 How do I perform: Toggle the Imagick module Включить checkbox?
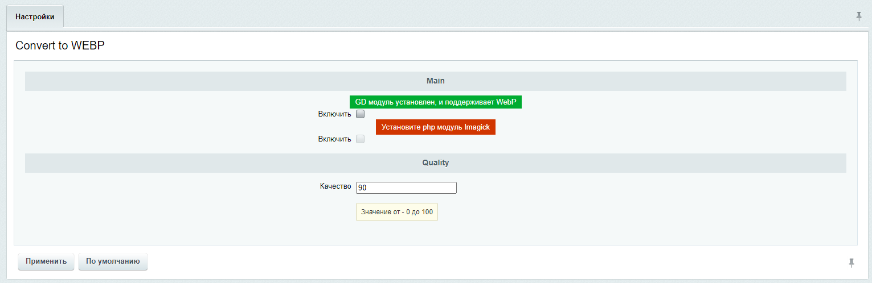360,139
